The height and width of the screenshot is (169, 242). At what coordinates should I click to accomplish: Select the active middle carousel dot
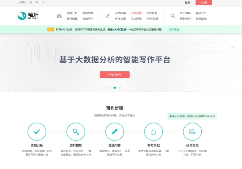(115, 88)
